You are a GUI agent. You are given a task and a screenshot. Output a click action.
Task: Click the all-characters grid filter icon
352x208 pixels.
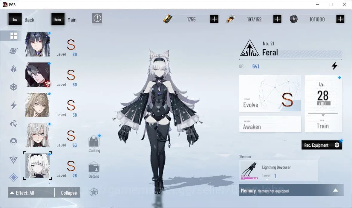13,36
